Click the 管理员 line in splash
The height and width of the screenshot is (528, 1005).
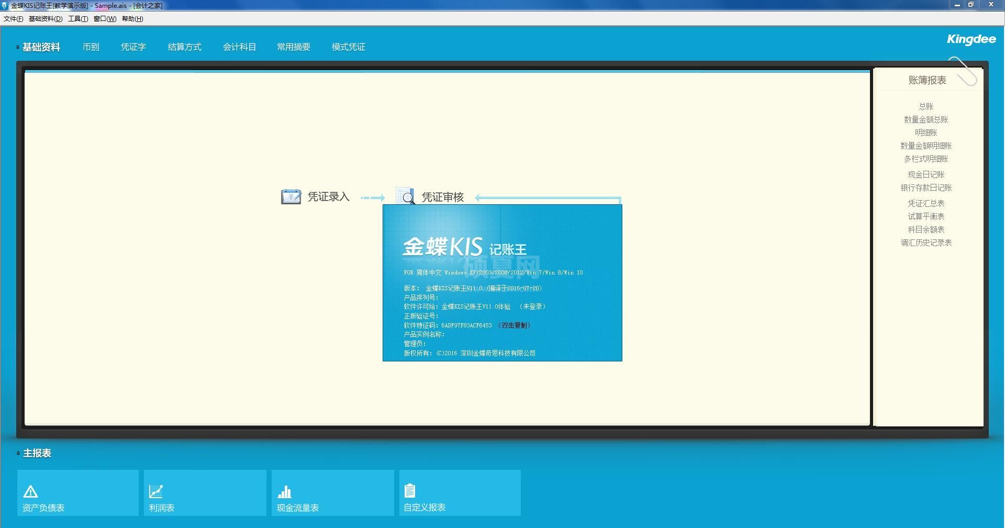[415, 344]
